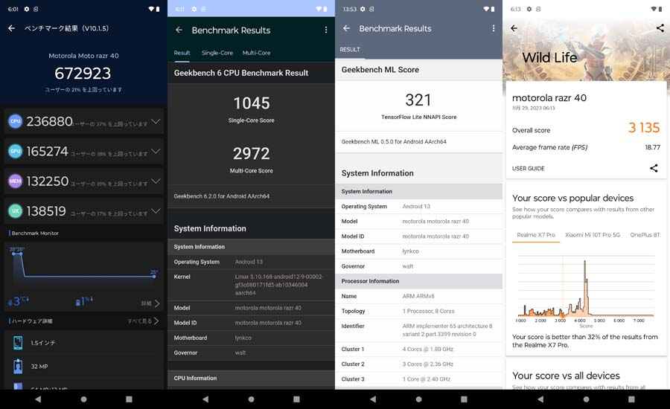The height and width of the screenshot is (409, 670).
Task: Tap the 32 MP camera hardware icon
Action: (x=18, y=367)
